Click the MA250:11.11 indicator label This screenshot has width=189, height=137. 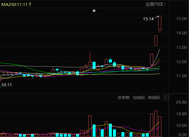point(14,5)
